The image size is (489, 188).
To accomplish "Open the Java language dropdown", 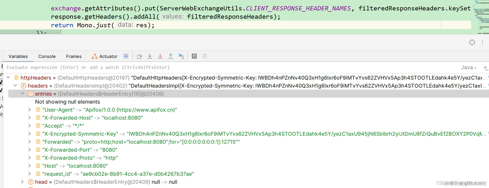I will click(x=469, y=68).
